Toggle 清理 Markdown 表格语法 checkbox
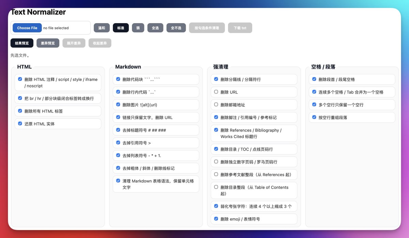 (118, 181)
